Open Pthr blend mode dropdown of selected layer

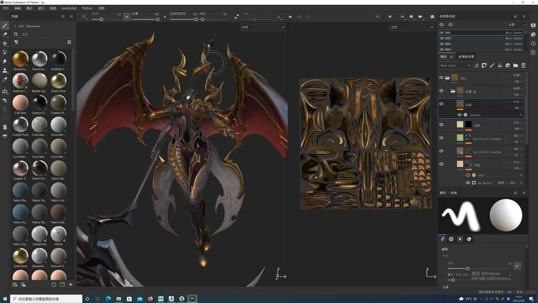[518, 102]
